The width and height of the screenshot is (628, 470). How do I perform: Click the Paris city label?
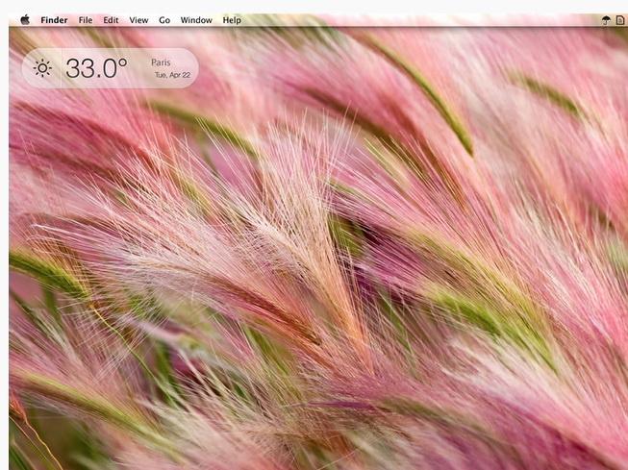tap(161, 62)
